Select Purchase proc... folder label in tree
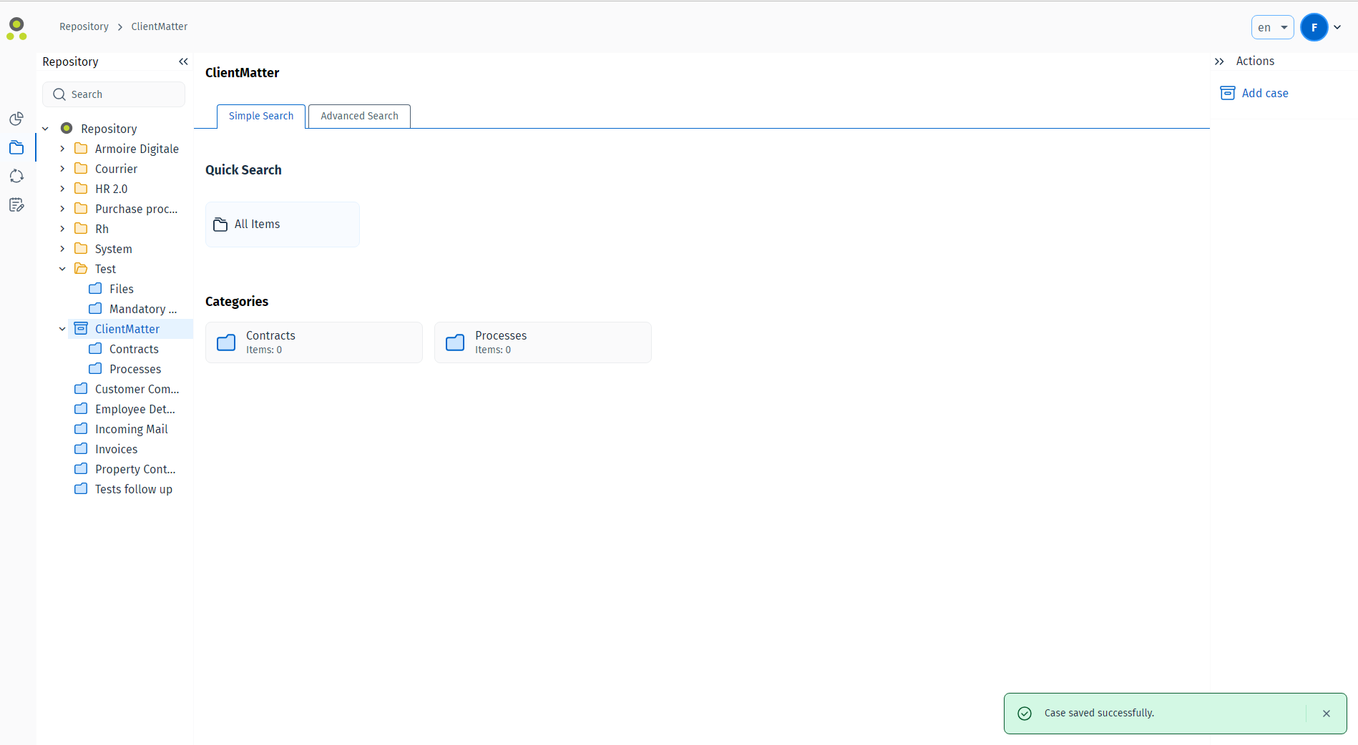Screen dimensions: 1358x745 point(136,209)
